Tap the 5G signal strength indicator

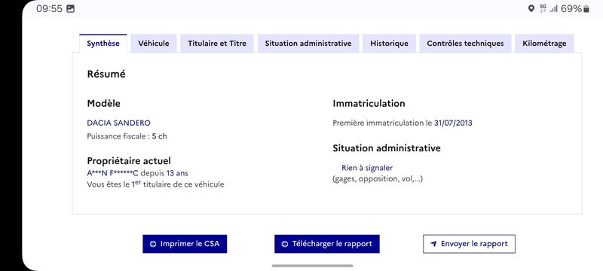(x=549, y=8)
